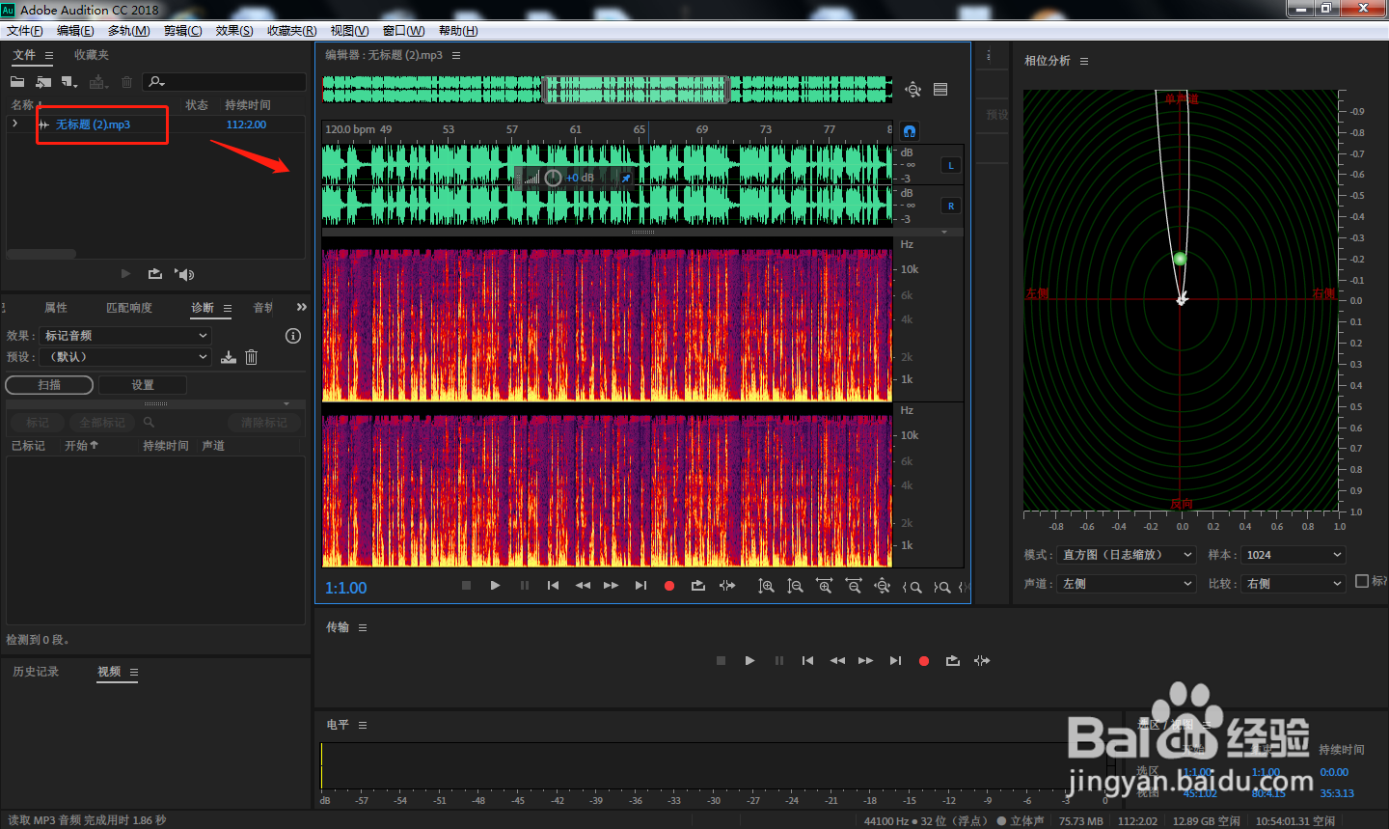This screenshot has height=829, width=1389.
Task: Zoom out full icon in editor
Action: [882, 586]
